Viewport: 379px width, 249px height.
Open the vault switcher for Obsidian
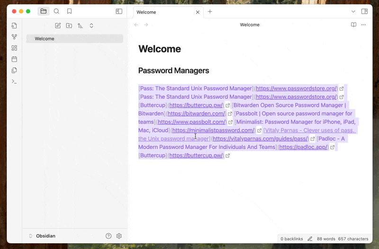tap(42, 236)
